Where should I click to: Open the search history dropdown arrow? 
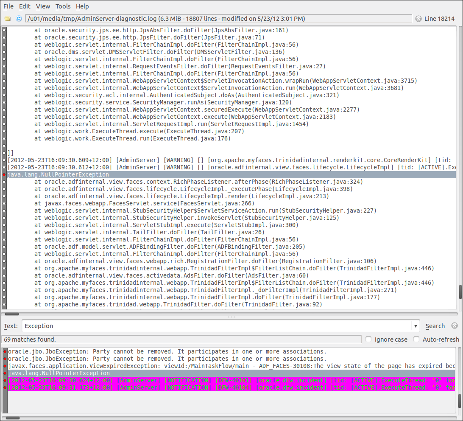point(416,326)
